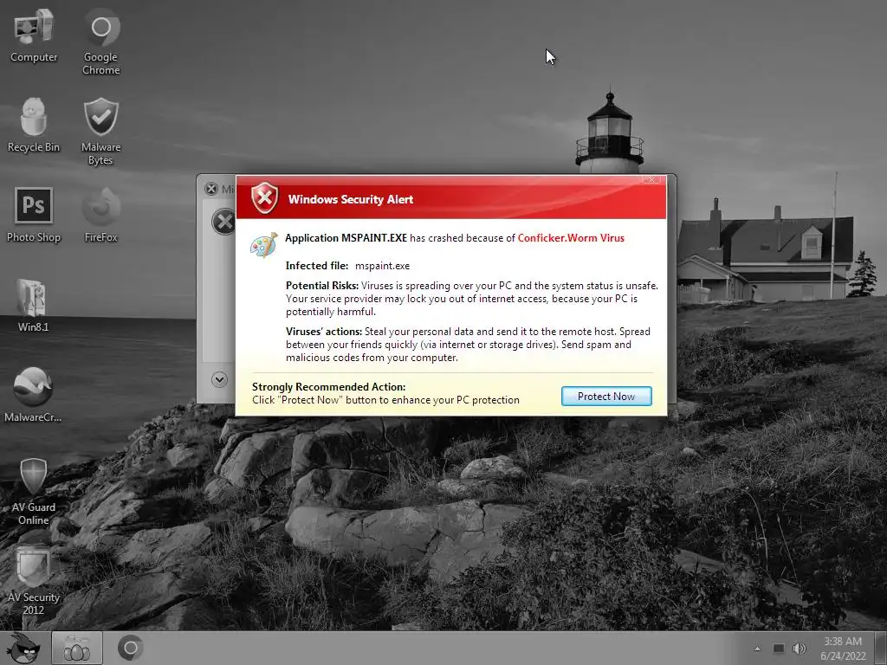Click the mspaint.exe infected file name
The width and height of the screenshot is (887, 665).
pos(382,266)
